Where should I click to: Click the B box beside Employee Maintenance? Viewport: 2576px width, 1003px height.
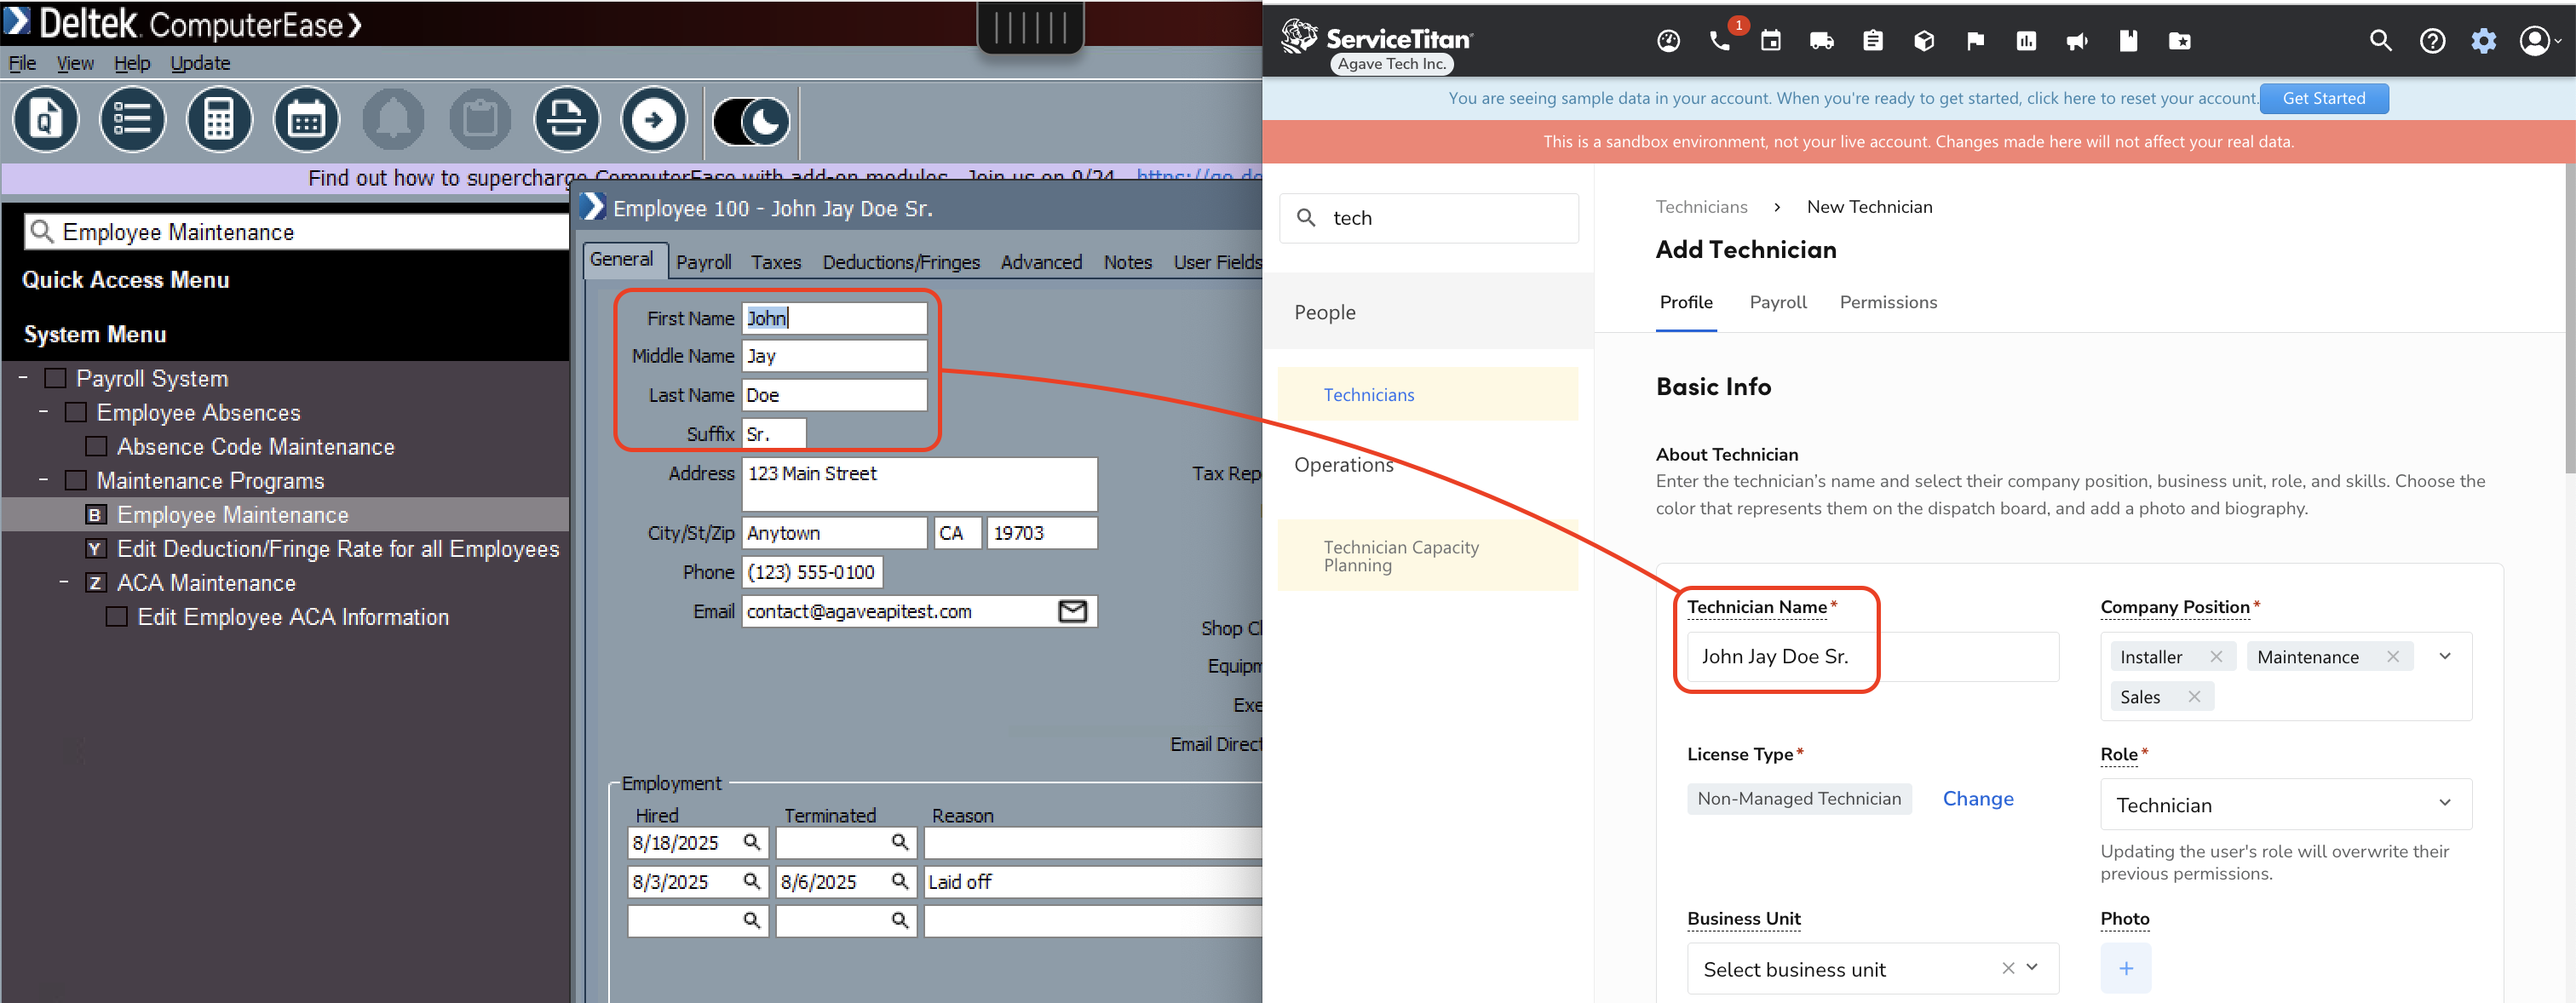click(96, 514)
